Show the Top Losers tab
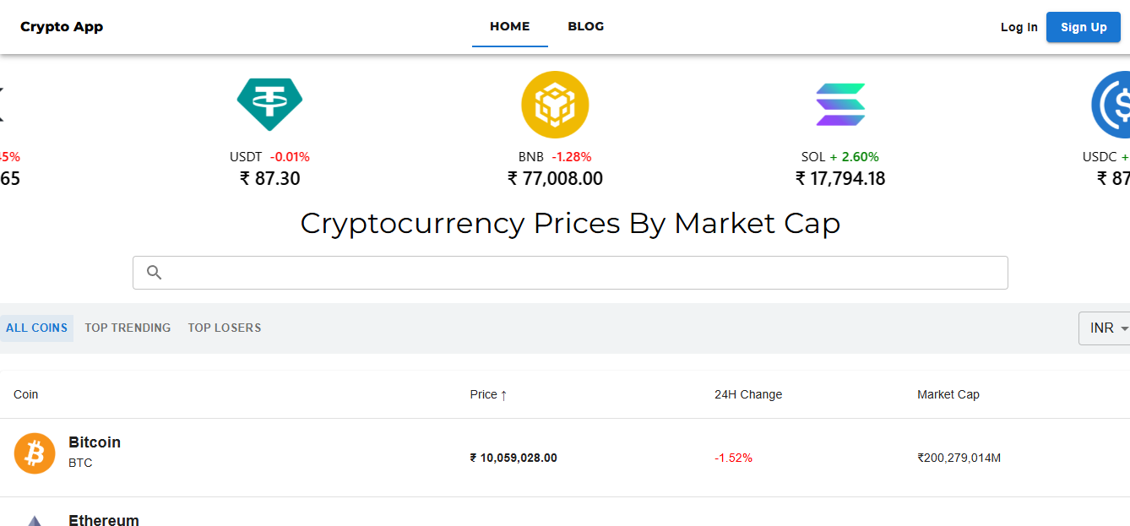 tap(225, 328)
